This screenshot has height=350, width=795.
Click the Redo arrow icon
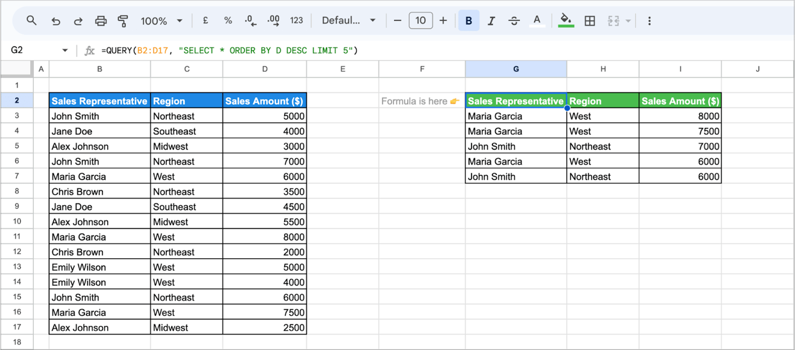(78, 21)
